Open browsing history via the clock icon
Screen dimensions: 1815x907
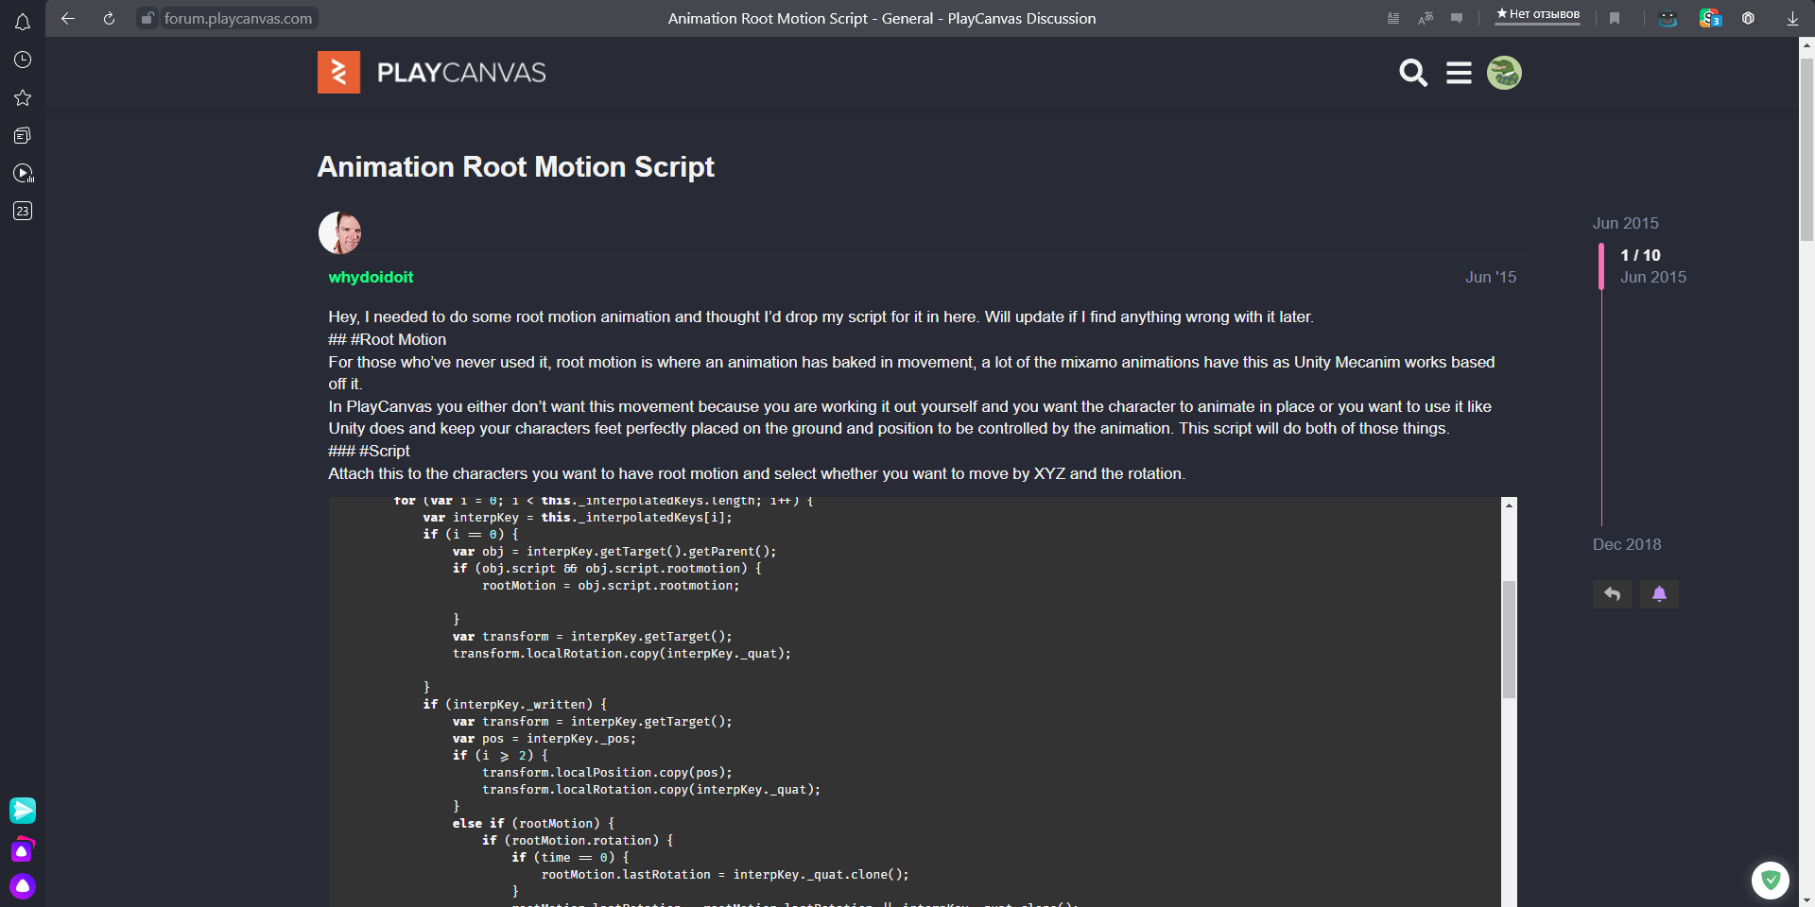click(23, 60)
